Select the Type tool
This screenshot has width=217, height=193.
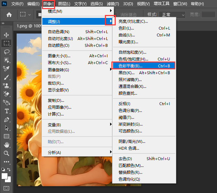click(x=7, y=111)
